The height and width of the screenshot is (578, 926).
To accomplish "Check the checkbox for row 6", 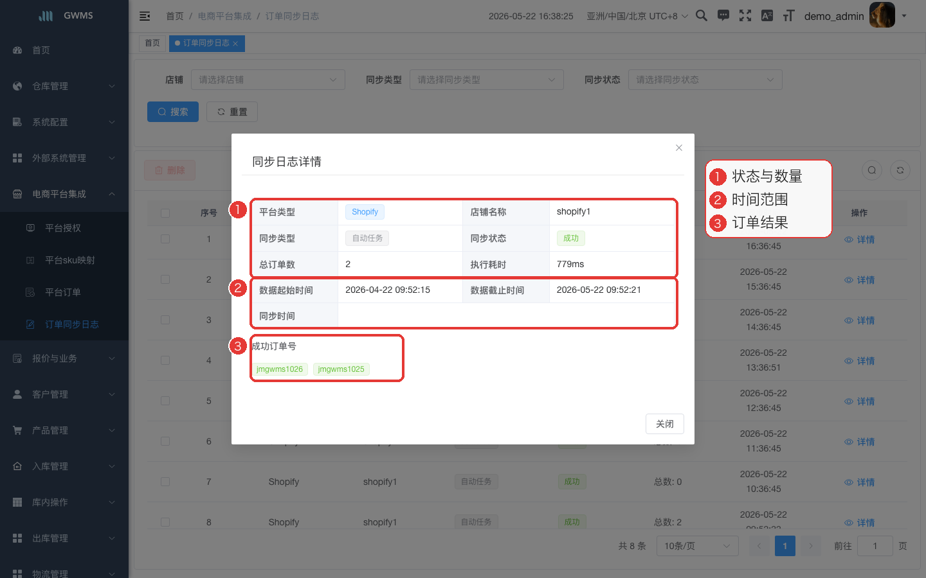I will 165,441.
